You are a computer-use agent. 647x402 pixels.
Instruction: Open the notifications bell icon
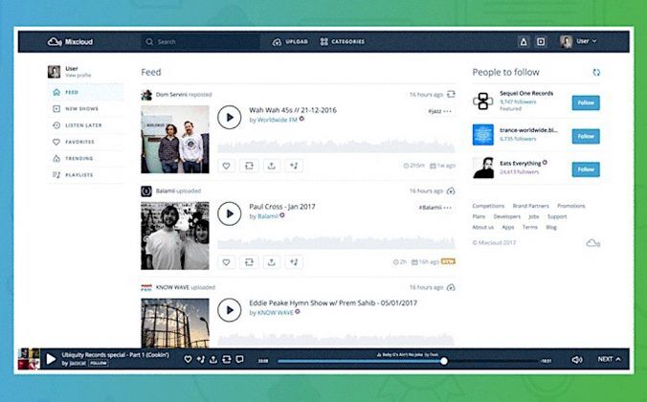[524, 42]
